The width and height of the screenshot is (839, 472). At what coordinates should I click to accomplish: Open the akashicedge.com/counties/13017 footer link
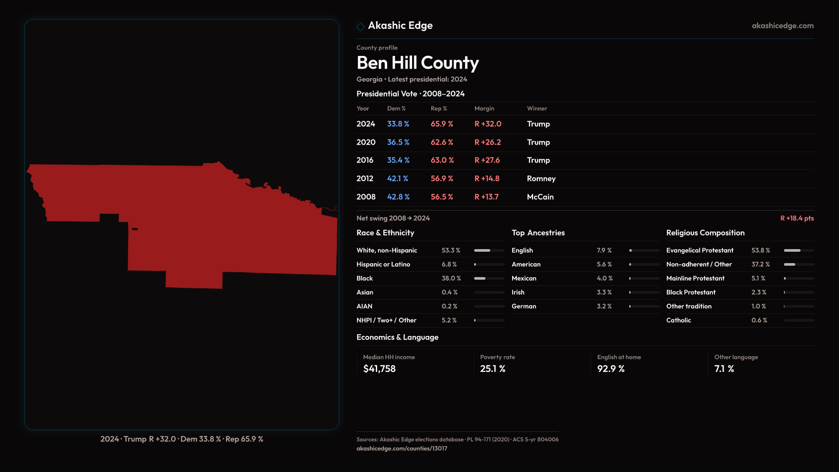tap(402, 448)
